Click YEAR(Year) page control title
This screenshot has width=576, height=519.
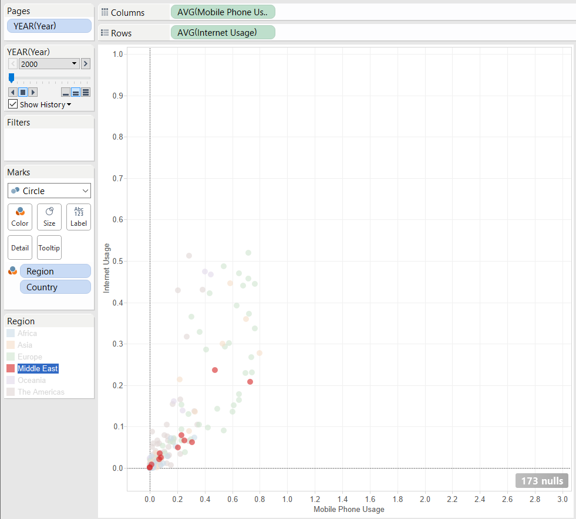tap(28, 52)
